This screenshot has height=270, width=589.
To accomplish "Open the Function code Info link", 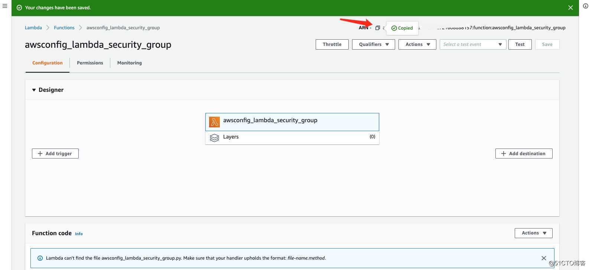I will [79, 234].
